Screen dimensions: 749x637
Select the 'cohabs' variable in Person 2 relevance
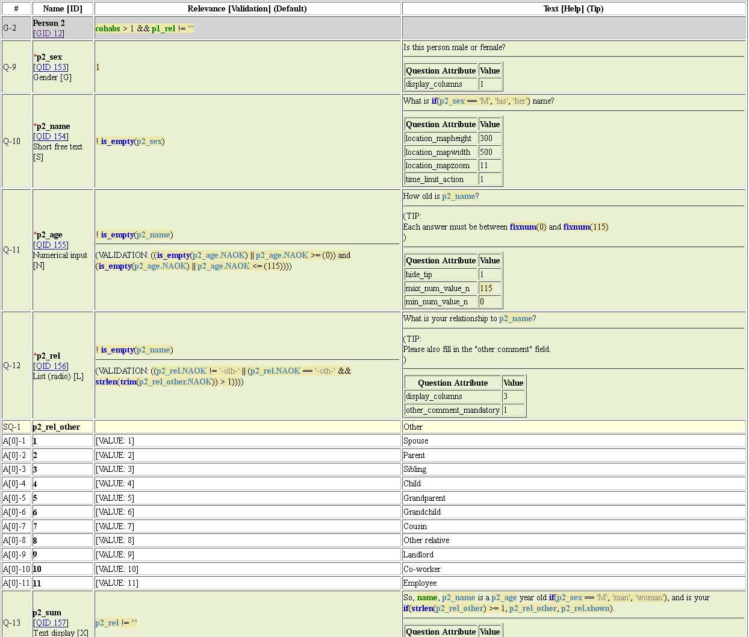click(108, 29)
